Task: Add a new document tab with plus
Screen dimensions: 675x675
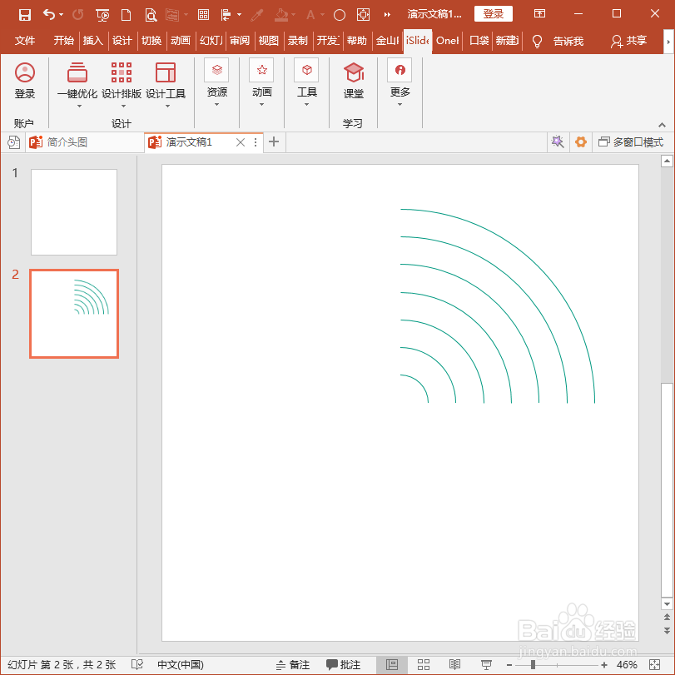Action: click(274, 141)
